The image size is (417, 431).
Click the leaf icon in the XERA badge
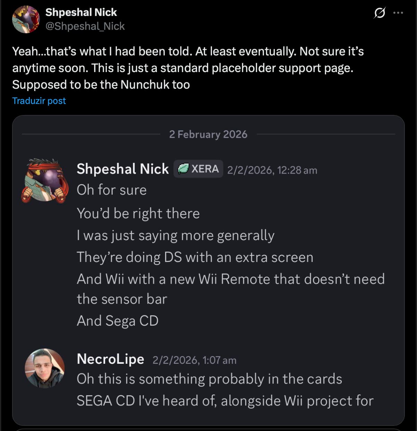pos(183,169)
